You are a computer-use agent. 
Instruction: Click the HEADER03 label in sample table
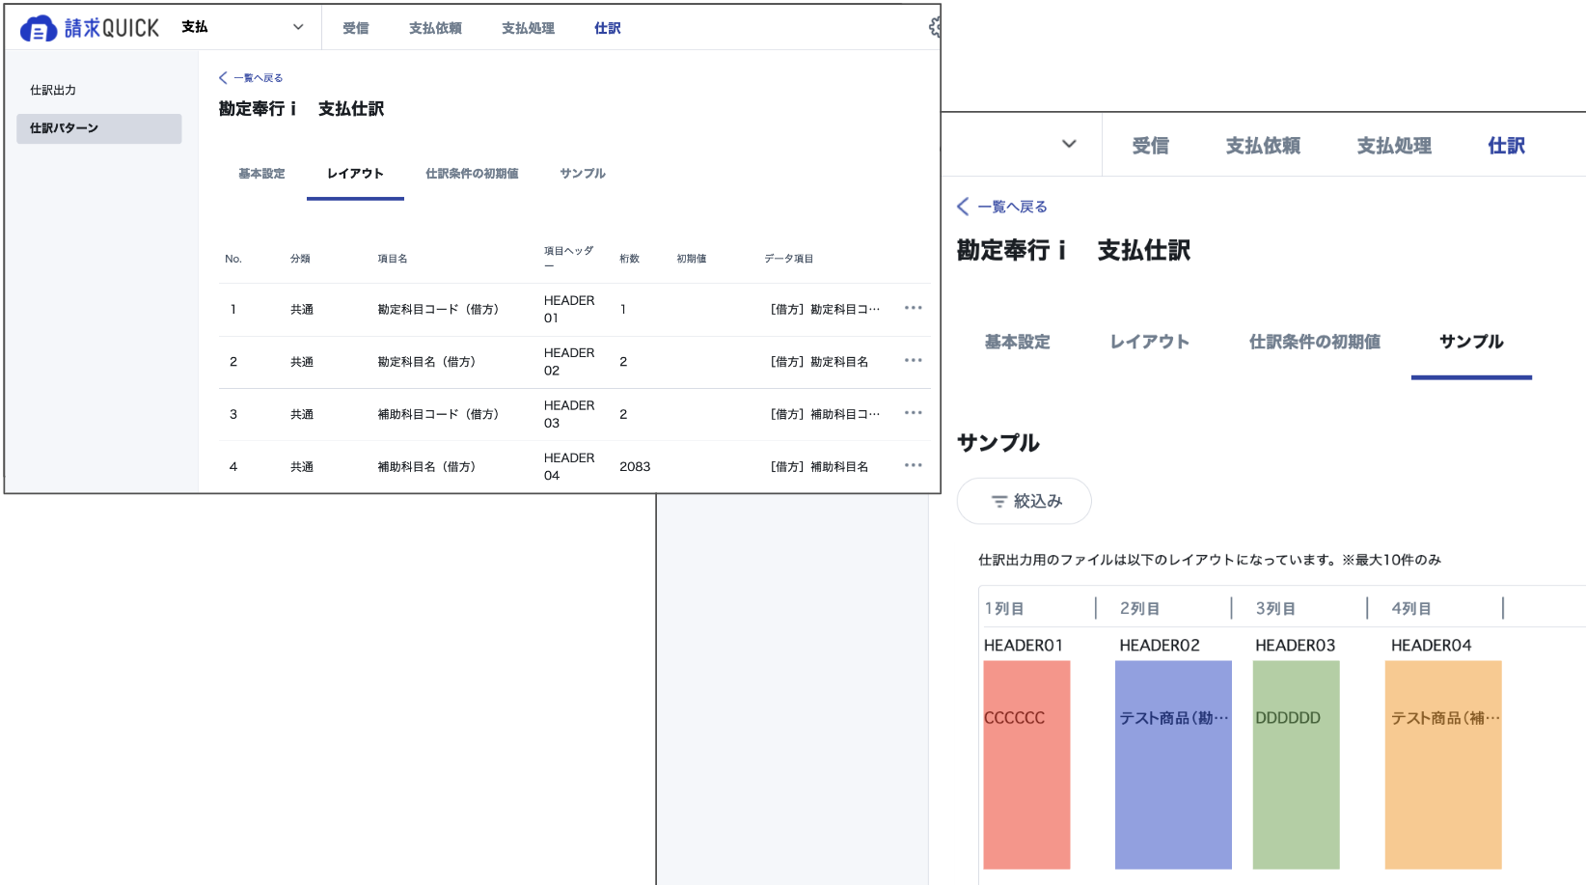pyautogui.click(x=1295, y=646)
